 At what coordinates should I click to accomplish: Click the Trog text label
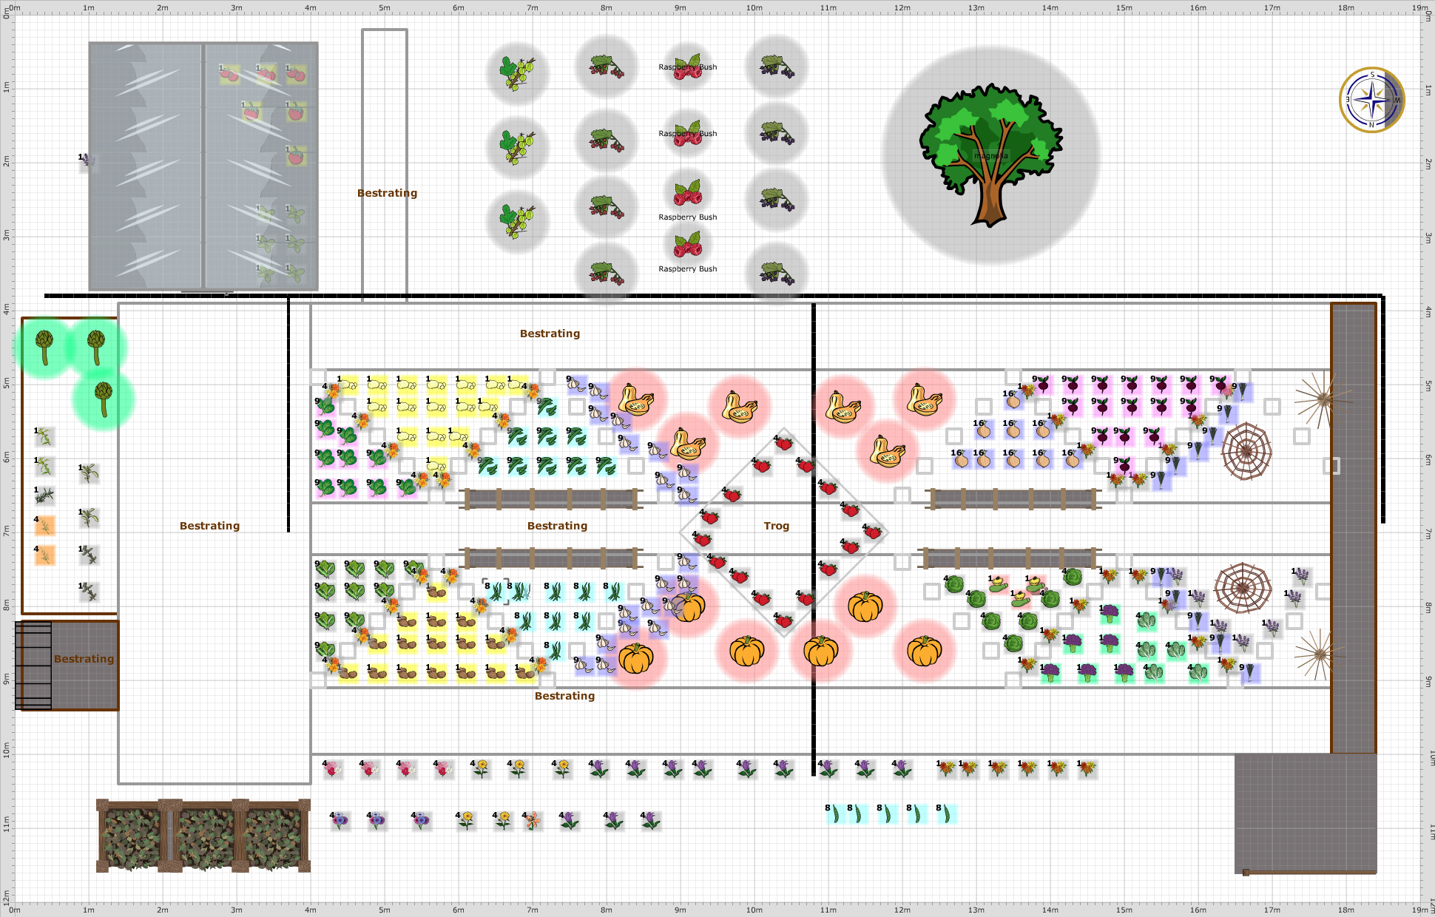pyautogui.click(x=777, y=526)
